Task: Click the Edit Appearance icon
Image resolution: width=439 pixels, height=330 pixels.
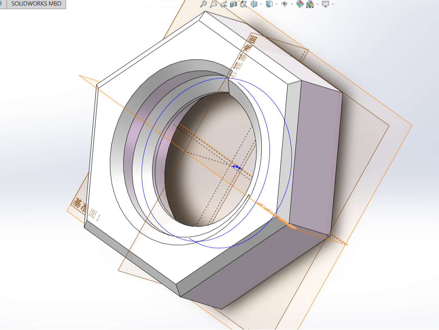Action: click(x=300, y=4)
